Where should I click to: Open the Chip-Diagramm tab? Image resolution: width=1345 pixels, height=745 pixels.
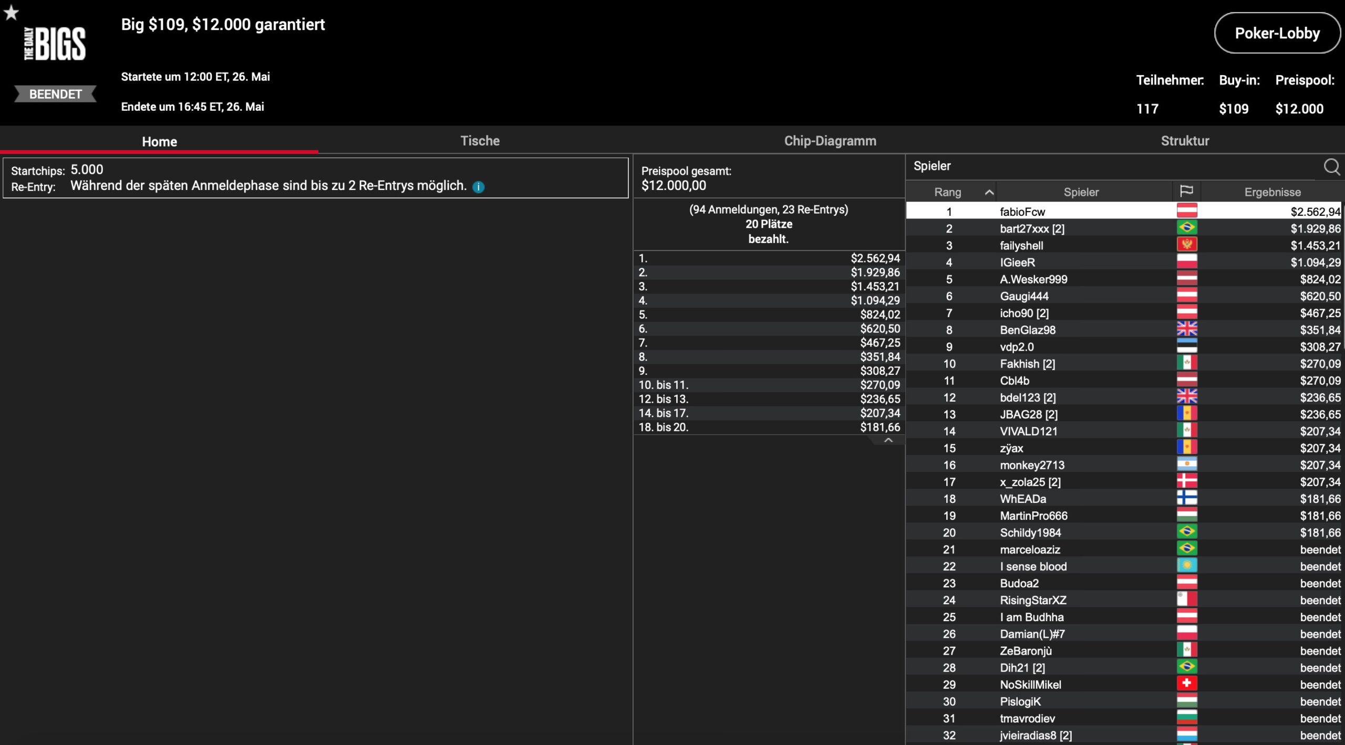830,141
